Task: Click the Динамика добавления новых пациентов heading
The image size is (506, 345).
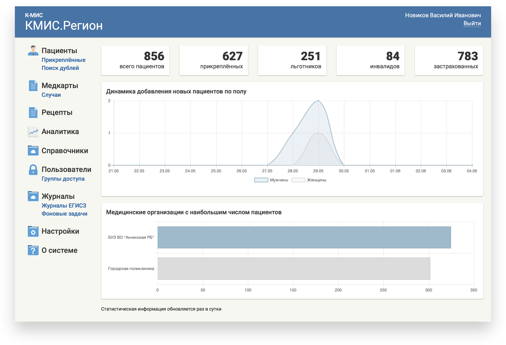Action: coord(176,92)
